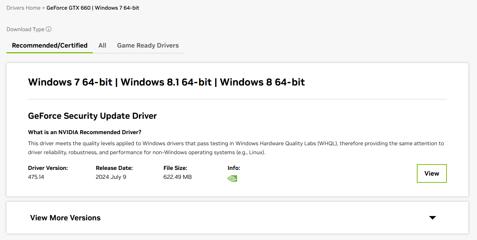Click the Windows 7 64-bit OS heading
477x240 pixels.
[x=167, y=82]
